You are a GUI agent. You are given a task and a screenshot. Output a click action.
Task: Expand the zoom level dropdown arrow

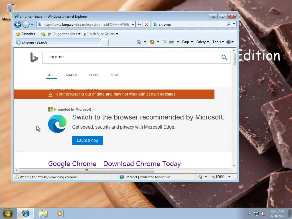tap(230, 177)
